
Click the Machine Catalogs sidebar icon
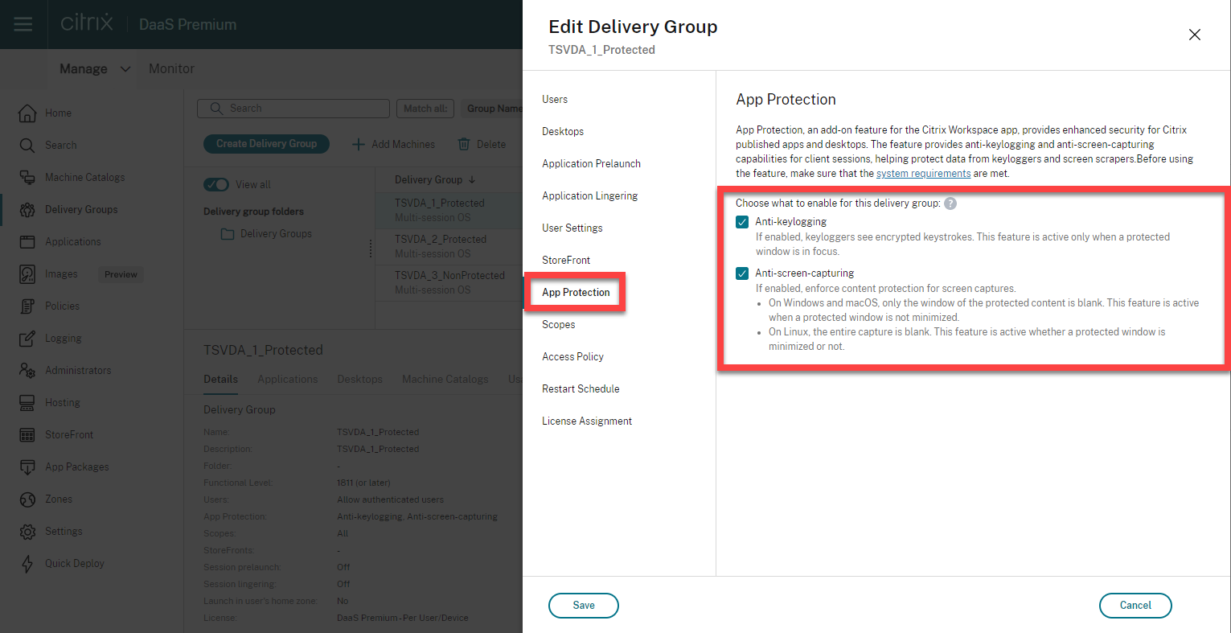[27, 177]
